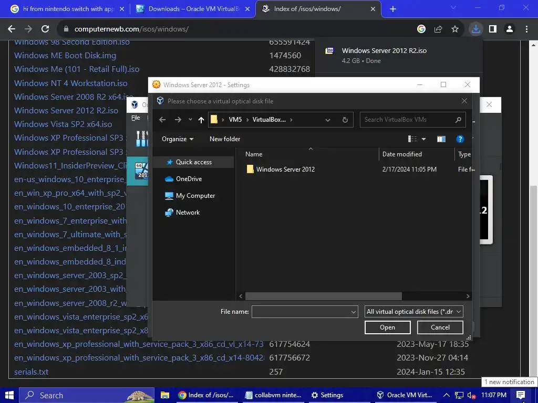
Task: Open File menu in VirtualBox Manager window
Action: (136, 118)
